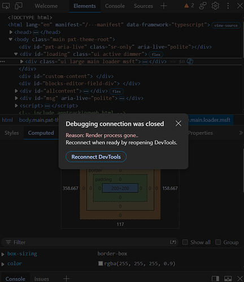Click the rgba color swatch
The width and height of the screenshot is (244, 282).
101,263
